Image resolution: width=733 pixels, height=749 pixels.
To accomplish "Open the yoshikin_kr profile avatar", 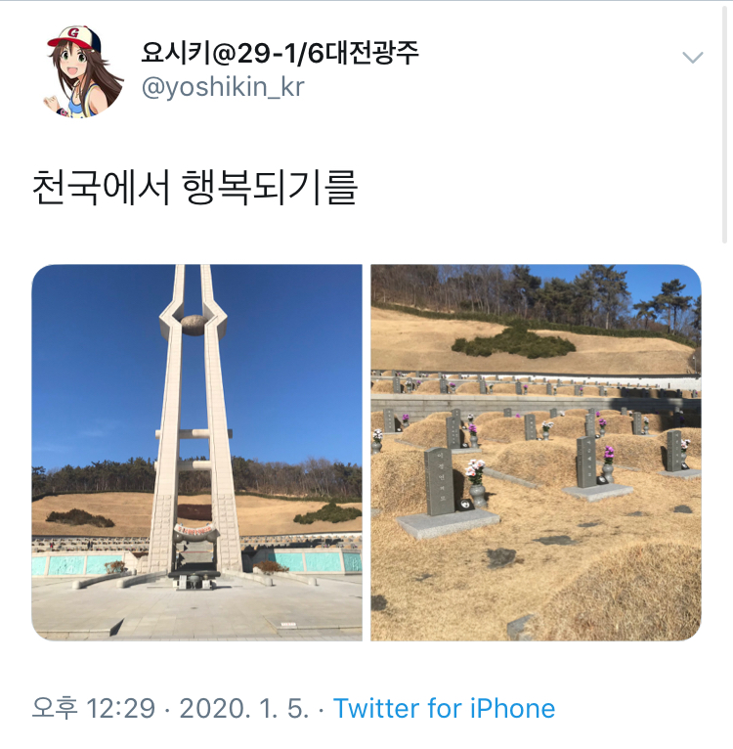I will 83,71.
